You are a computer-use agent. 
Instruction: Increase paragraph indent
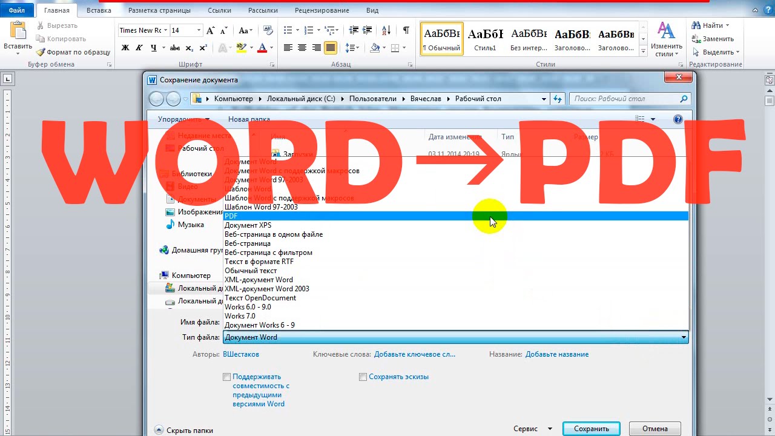pos(368,30)
